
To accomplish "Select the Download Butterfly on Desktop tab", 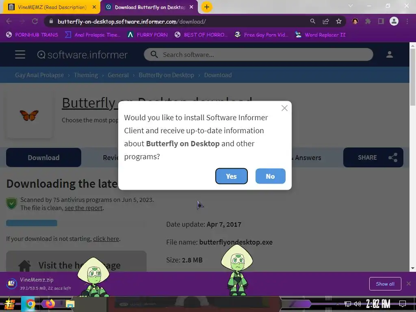I will click(149, 7).
